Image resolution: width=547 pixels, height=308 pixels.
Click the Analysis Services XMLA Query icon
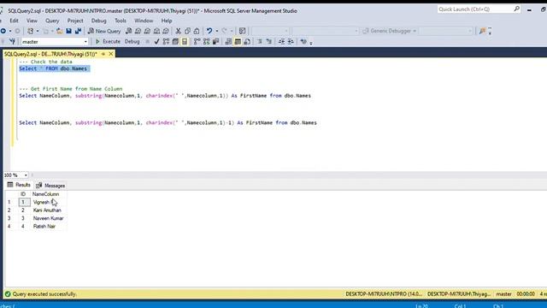156,31
